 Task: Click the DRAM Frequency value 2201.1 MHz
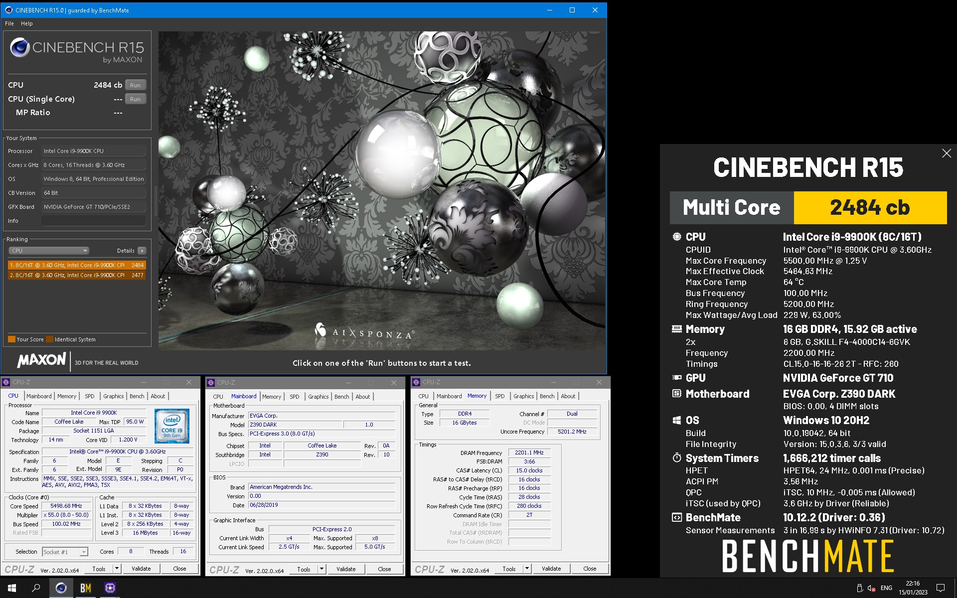(529, 452)
